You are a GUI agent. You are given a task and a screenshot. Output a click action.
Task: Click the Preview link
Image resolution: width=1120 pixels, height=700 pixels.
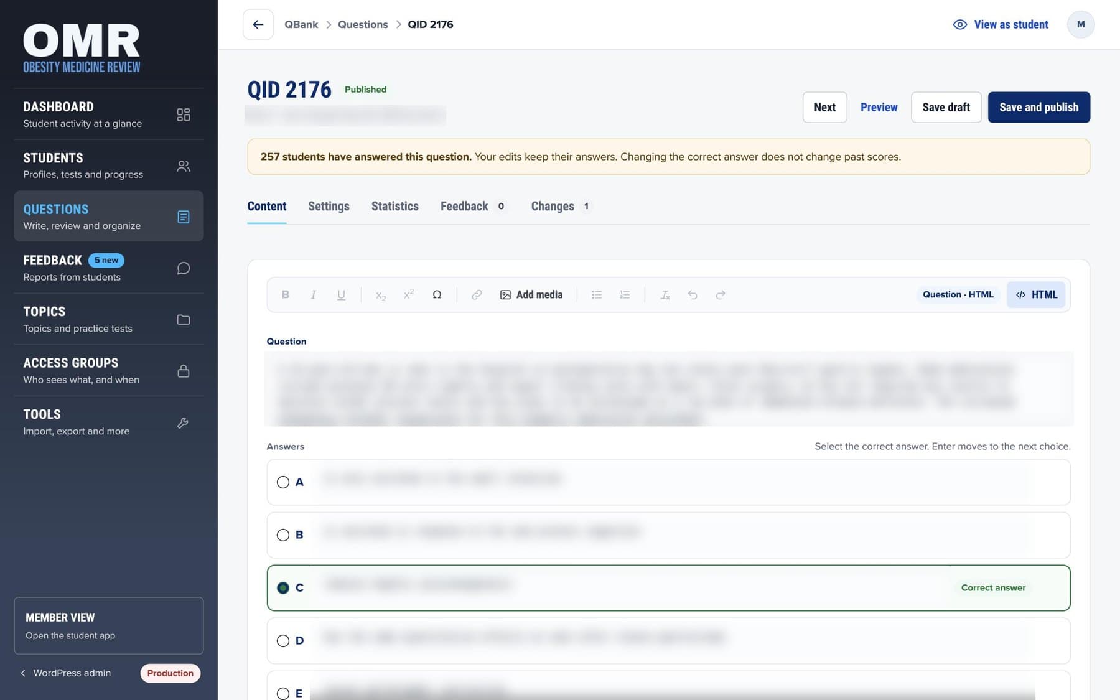[879, 107]
